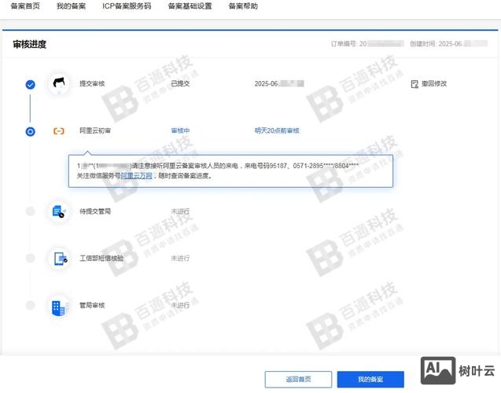Click the 管局审核 step label

pos(92,305)
